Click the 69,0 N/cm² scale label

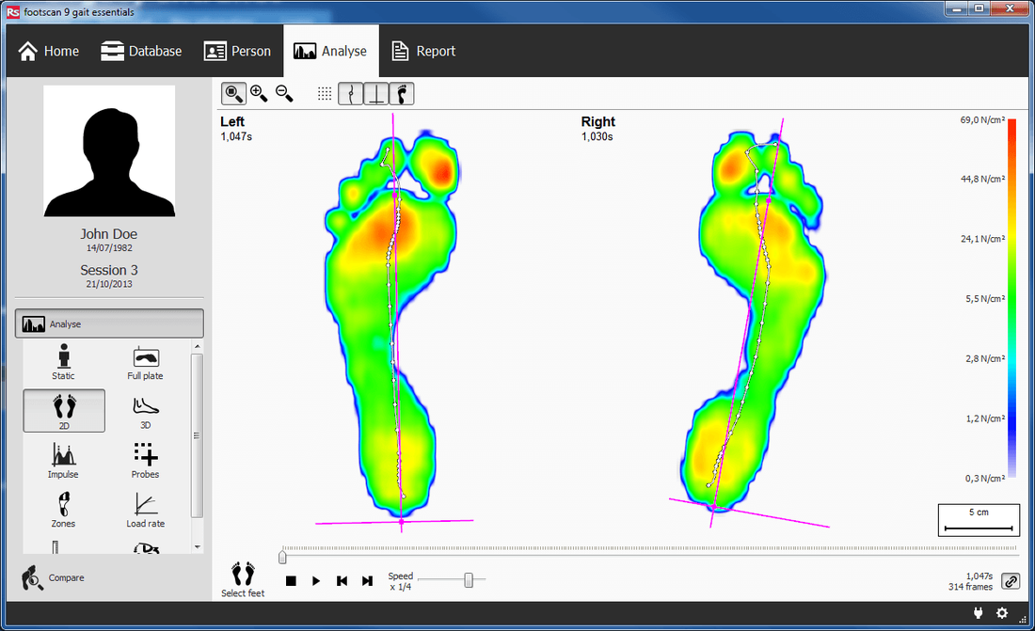tap(982, 120)
